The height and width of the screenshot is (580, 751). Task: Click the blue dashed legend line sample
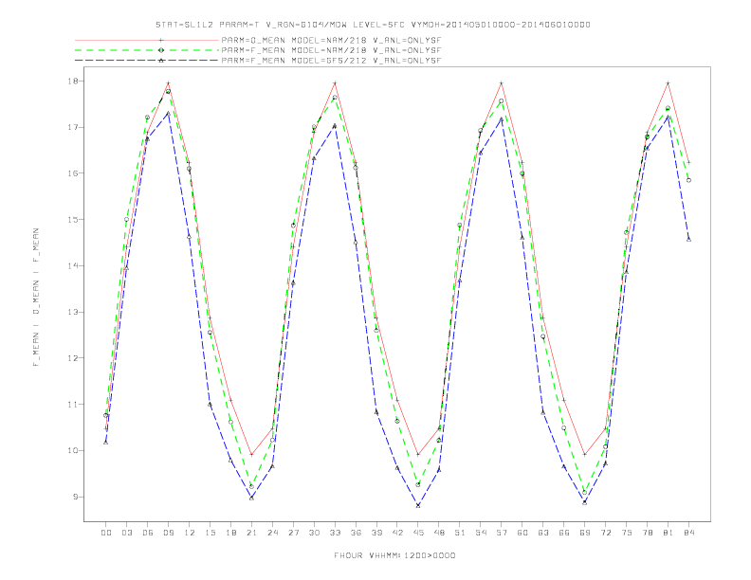point(147,61)
